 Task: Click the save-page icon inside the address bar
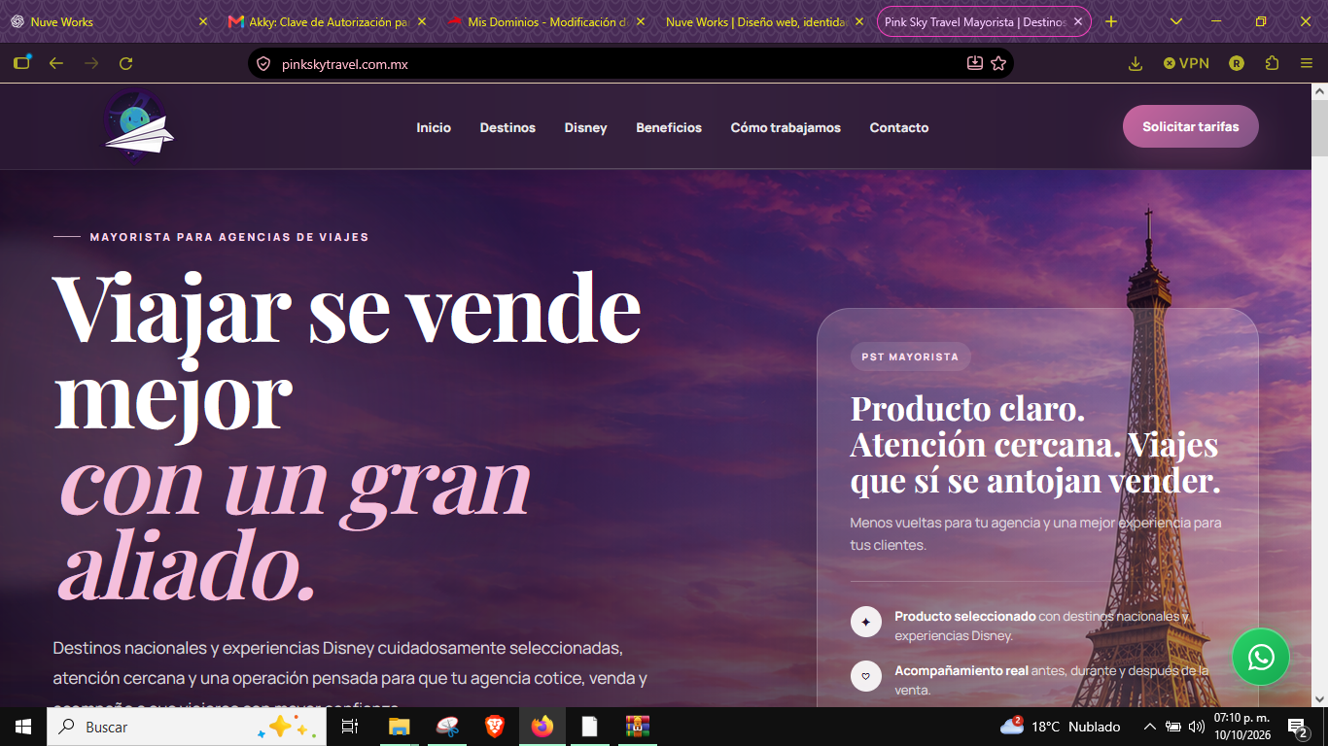(975, 63)
